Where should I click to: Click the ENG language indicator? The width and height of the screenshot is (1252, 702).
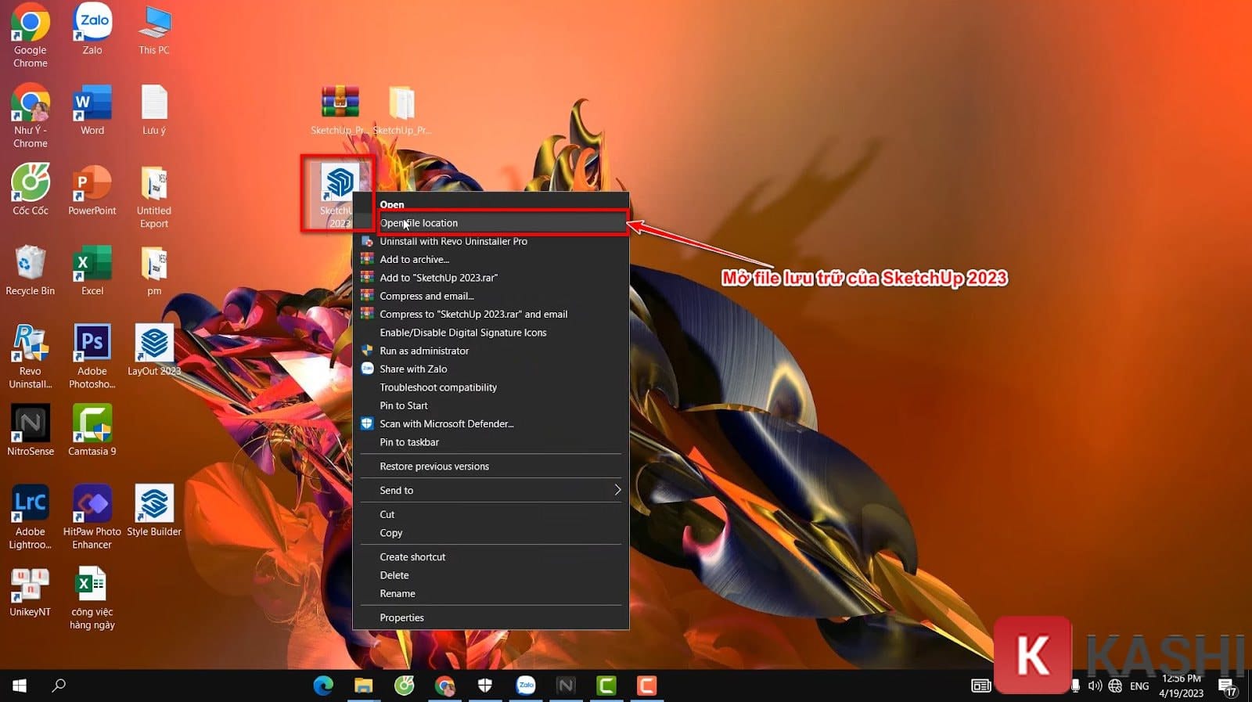point(1139,686)
